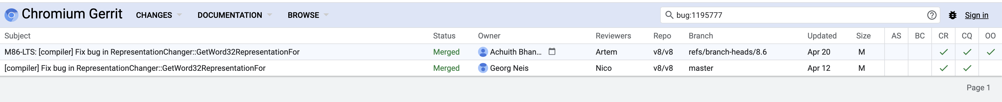This screenshot has width=1002, height=102.
Task: Click refs/branch-heads/8.6 branch link
Action: [727, 52]
